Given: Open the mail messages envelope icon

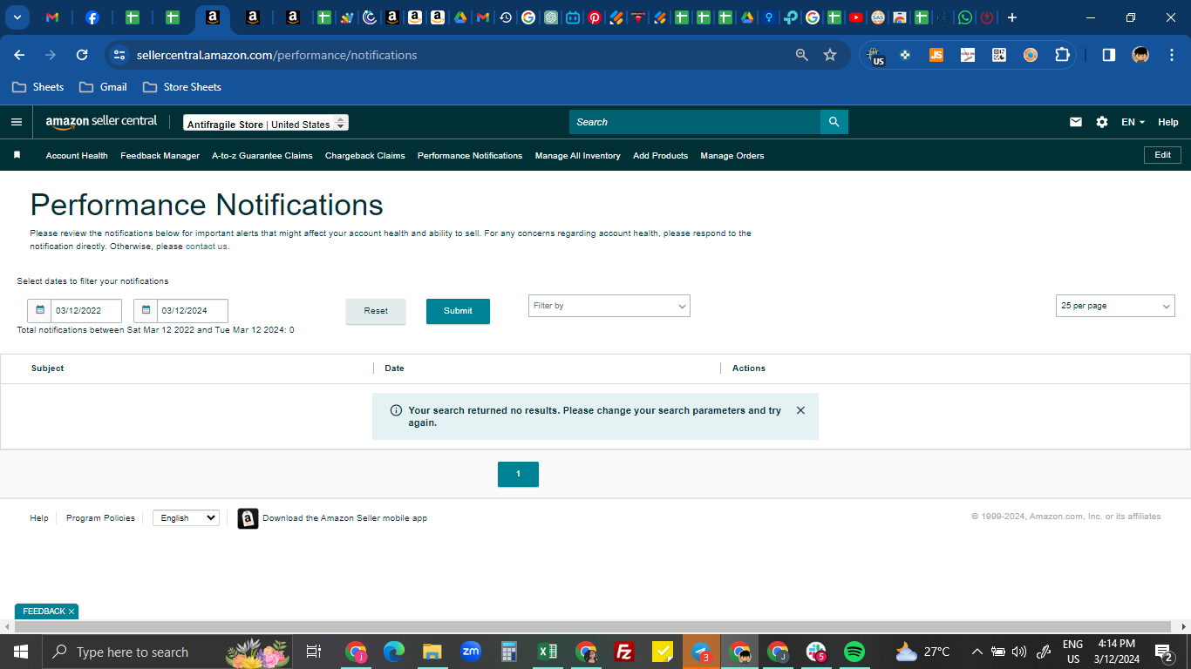Looking at the screenshot, I should point(1076,122).
